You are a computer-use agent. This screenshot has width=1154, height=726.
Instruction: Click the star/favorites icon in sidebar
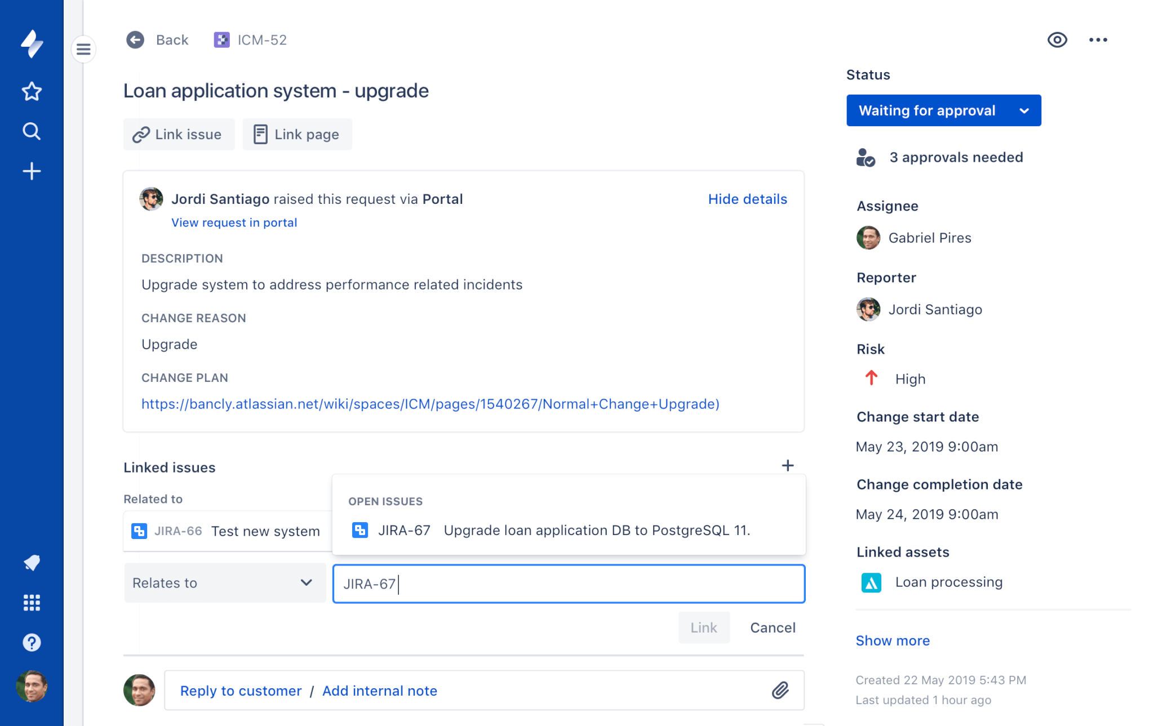pyautogui.click(x=32, y=91)
